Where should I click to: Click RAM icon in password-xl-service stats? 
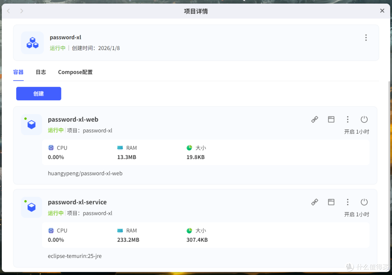click(120, 230)
